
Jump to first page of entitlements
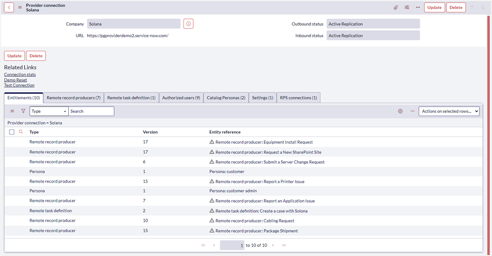pyautogui.click(x=203, y=245)
